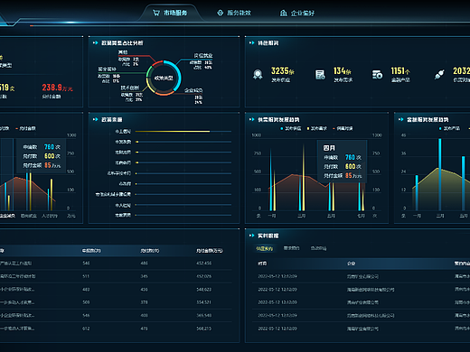
Task: Click the double-arrow header icon of the timestamp table panel
Action: click(x=251, y=236)
